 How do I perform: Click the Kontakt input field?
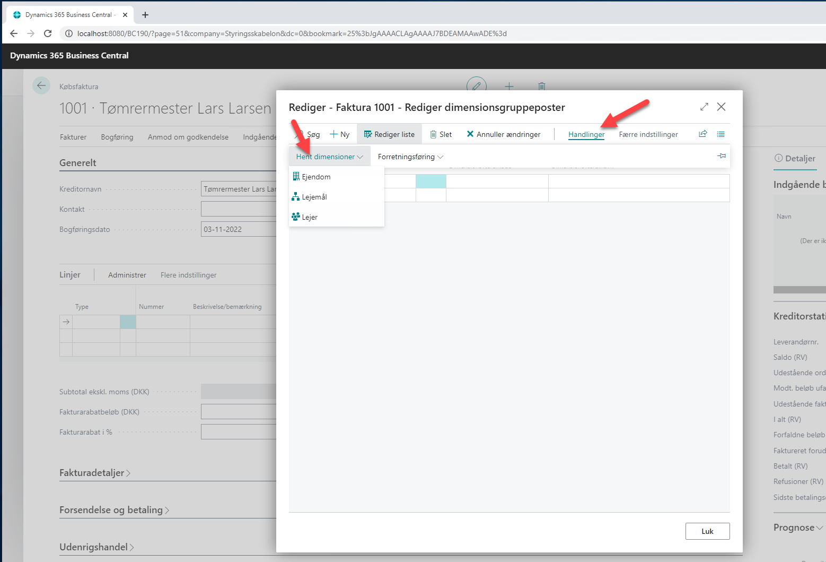coord(239,209)
